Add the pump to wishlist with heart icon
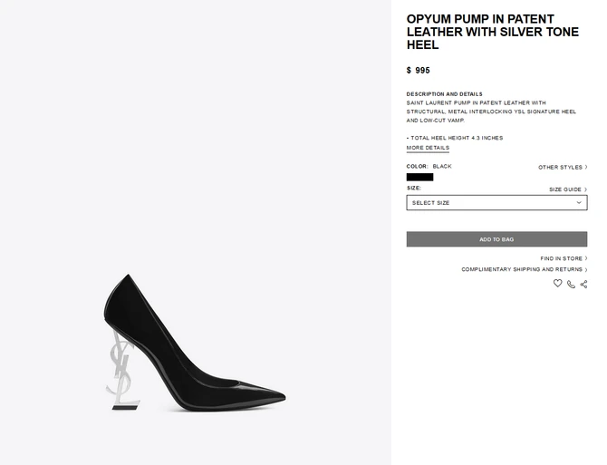 [x=558, y=284]
